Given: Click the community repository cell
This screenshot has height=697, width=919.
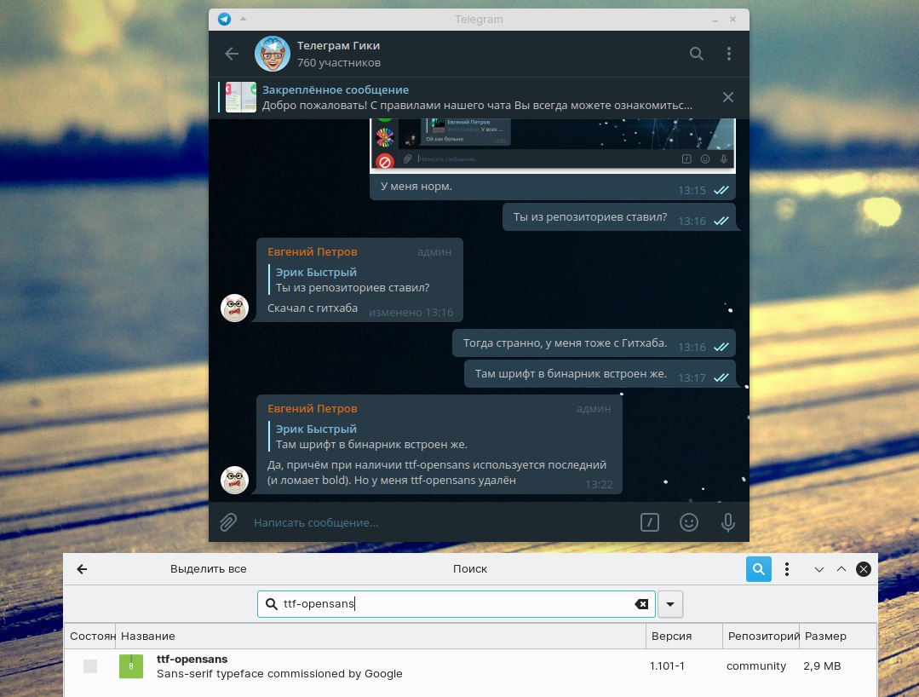Looking at the screenshot, I should coord(756,666).
